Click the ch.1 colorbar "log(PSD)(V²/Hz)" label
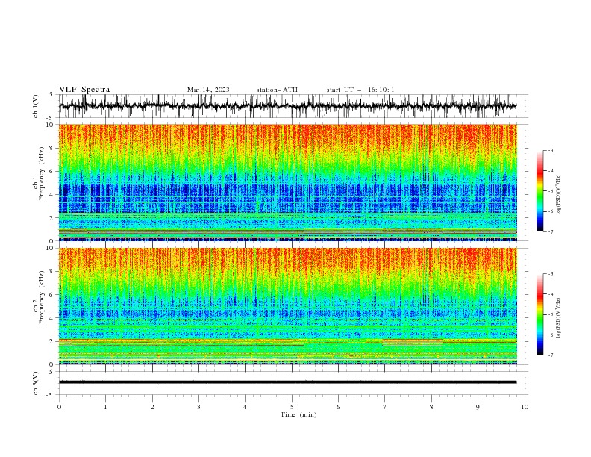The width and height of the screenshot is (591, 457). 559,195
